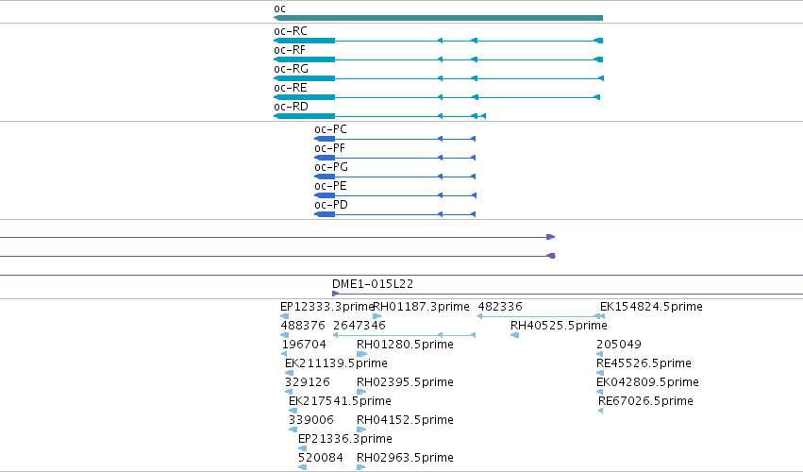Viewport: 803px width, 472px height.
Task: Select the RE45526.5prime label
Action: [x=644, y=363]
